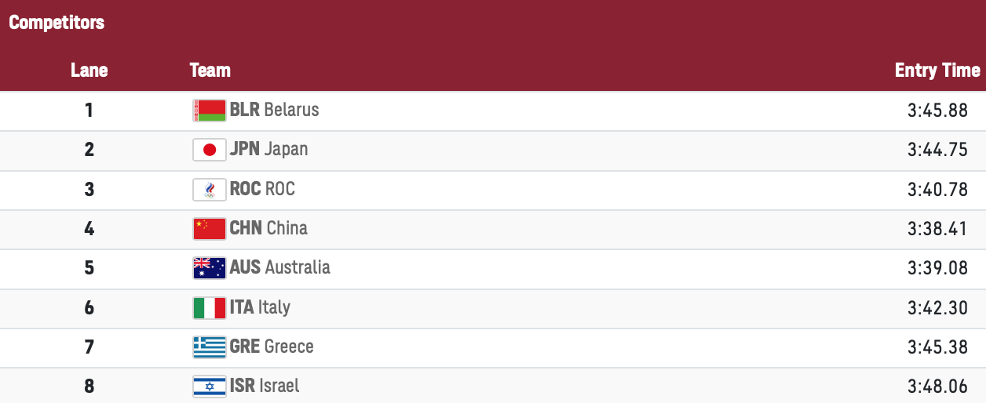Open the JPN Japan team link

point(268,149)
